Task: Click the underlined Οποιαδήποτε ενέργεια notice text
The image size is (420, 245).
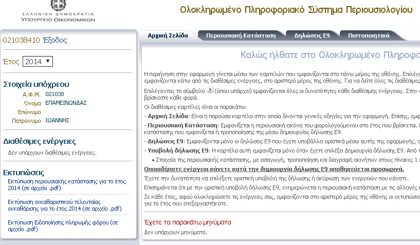Action: click(274, 169)
